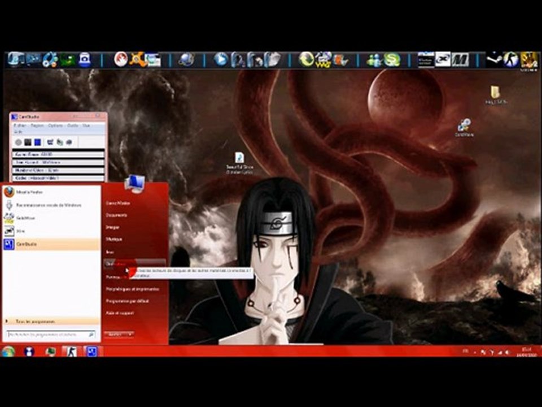
Task: Open the Fichier menu in CamStudio
Action: pyautogui.click(x=20, y=125)
